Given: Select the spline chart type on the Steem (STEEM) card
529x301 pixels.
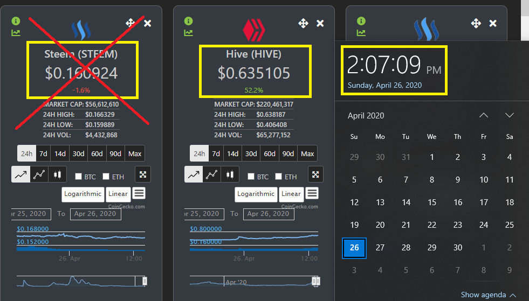Looking at the screenshot, I should (39, 174).
